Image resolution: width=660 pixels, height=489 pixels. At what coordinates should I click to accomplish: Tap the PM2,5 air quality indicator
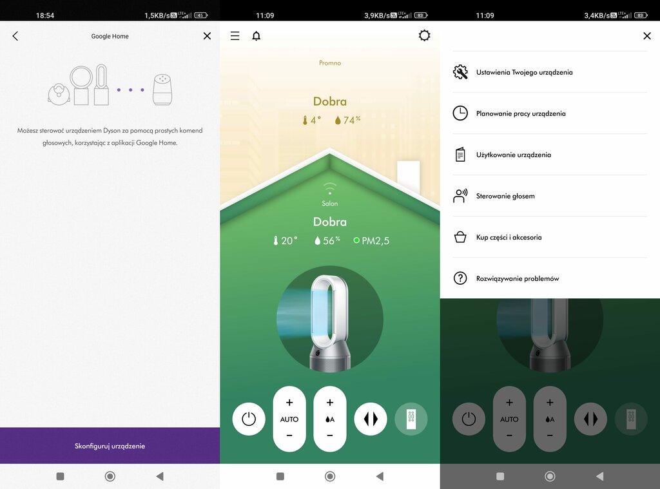pyautogui.click(x=371, y=241)
